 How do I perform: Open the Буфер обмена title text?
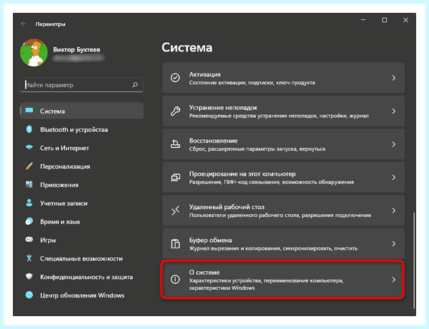pos(210,240)
